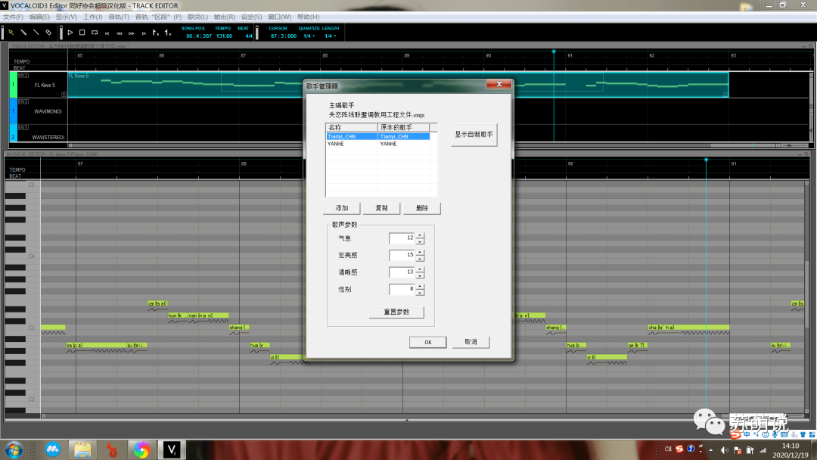817x460 pixels.
Task: Close the 歌手管理器 dialog
Action: pyautogui.click(x=499, y=85)
